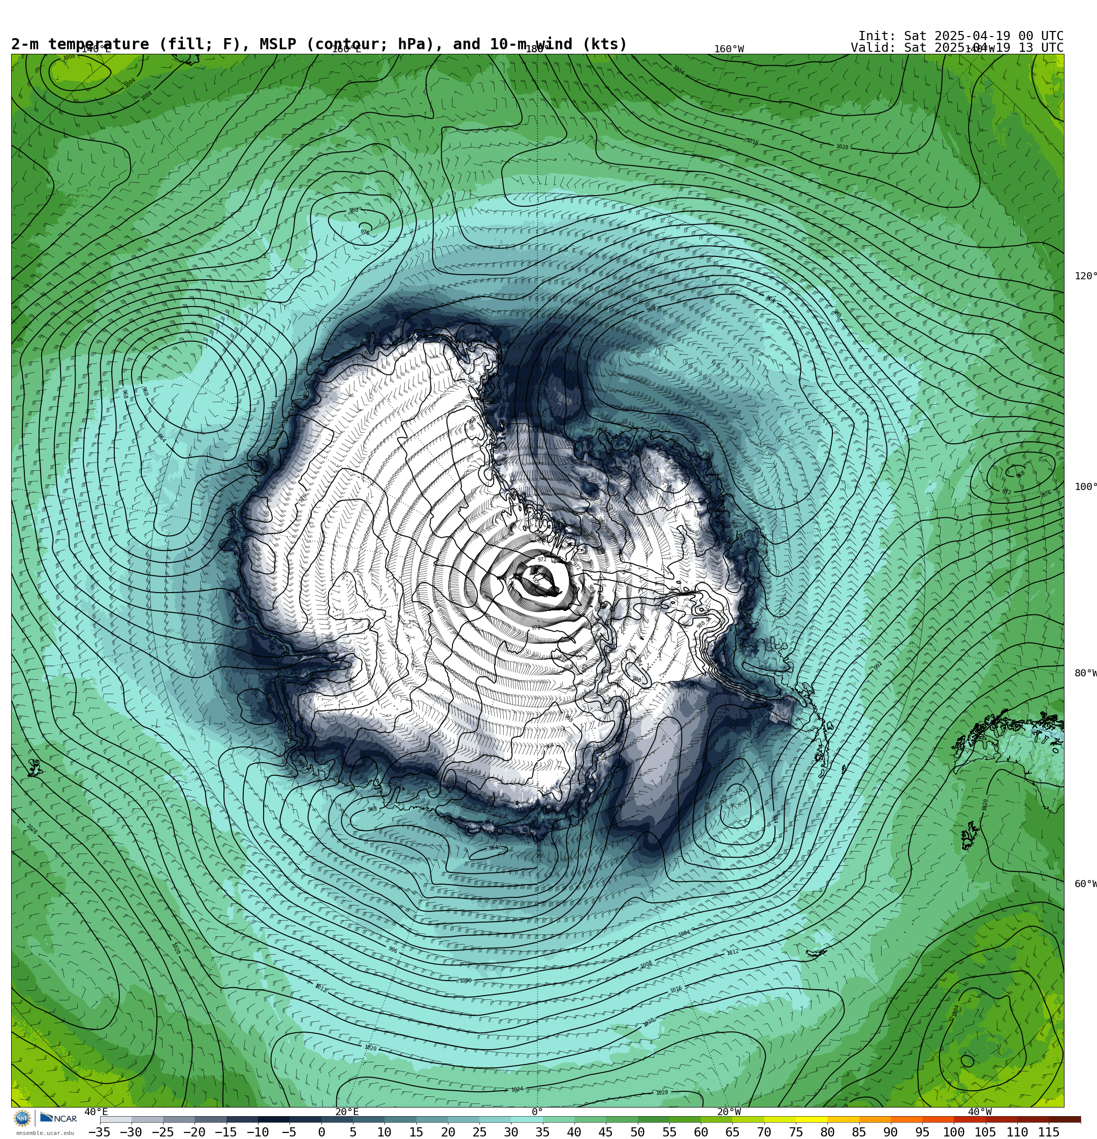
Task: Click the 100° longitude label on right edge
Action: [1085, 487]
